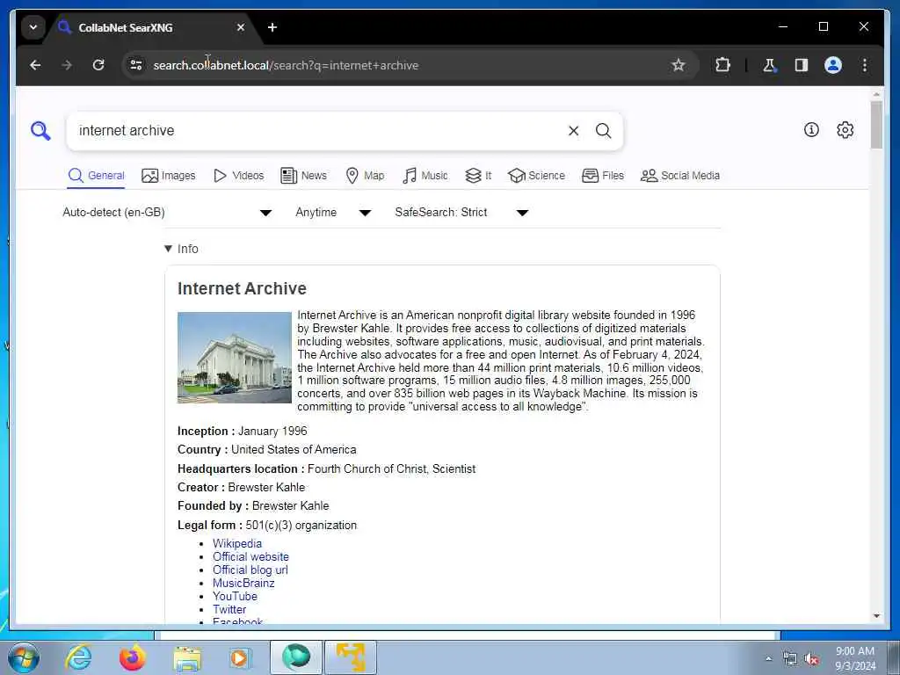900x675 pixels.
Task: Click the SearXNG magnifier logo
Action: [x=40, y=131]
